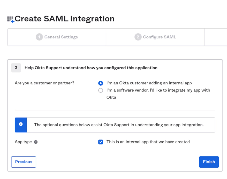Go to General Settings step tab
This screenshot has width=227, height=179.
(x=57, y=37)
